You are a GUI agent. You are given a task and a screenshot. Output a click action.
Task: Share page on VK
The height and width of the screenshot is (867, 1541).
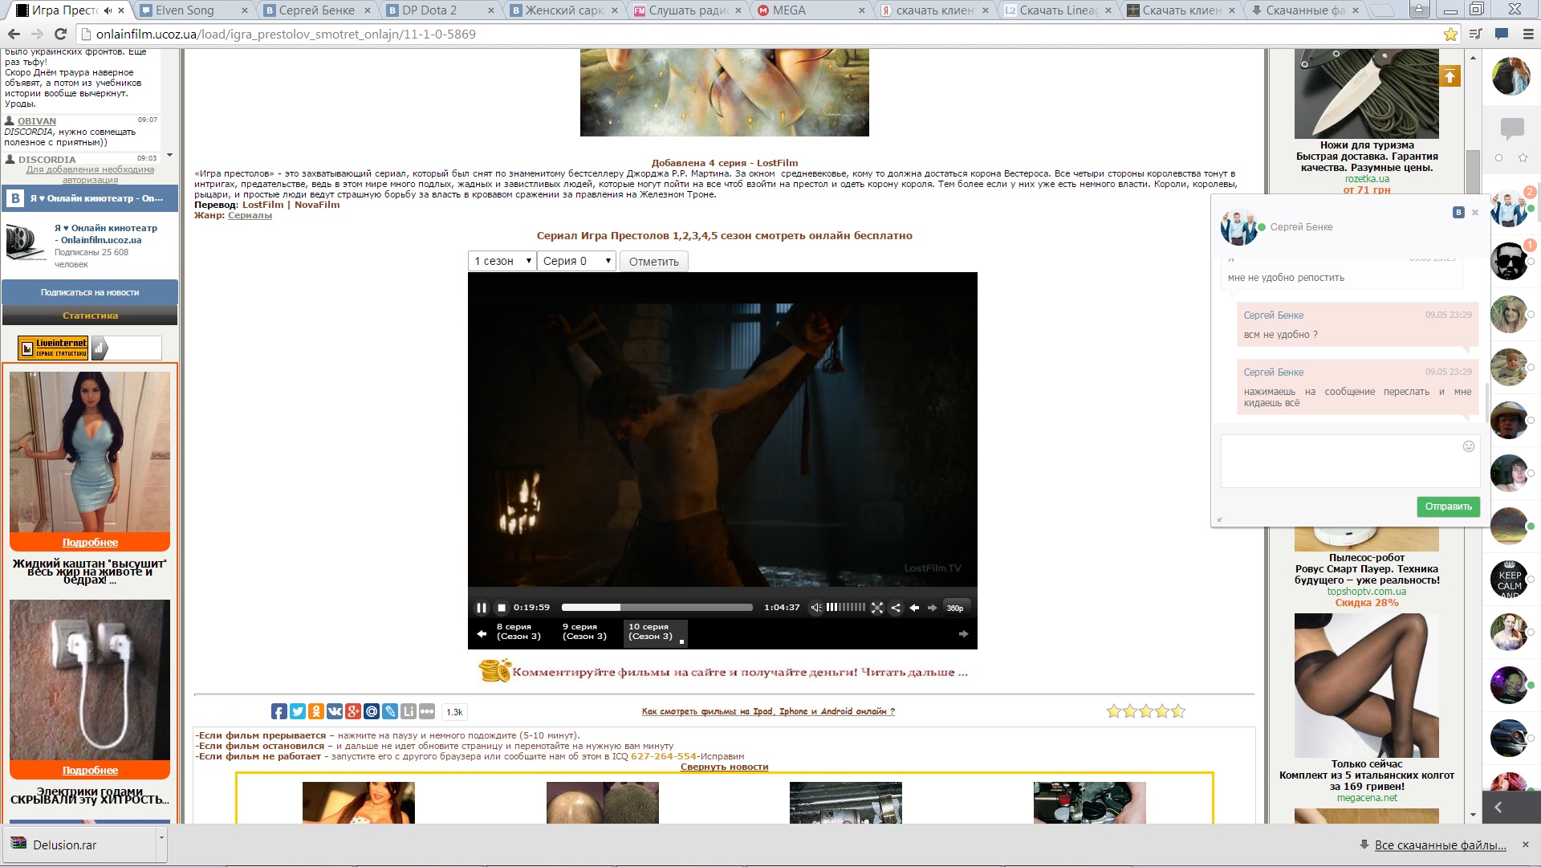tap(335, 711)
